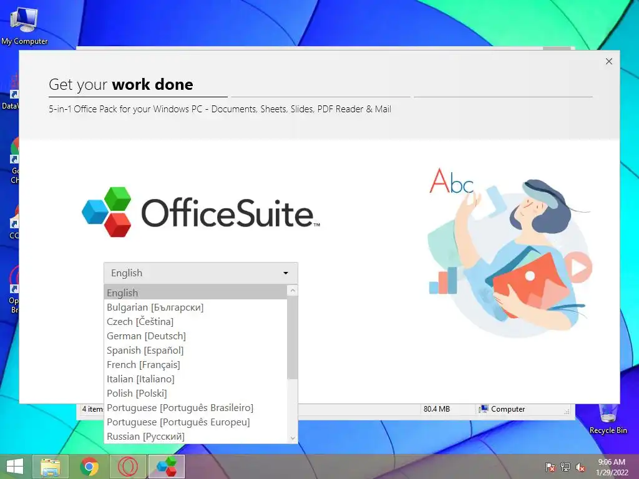639x479 pixels.
Task: Click the language list scroll-down arrow
Action: point(292,438)
